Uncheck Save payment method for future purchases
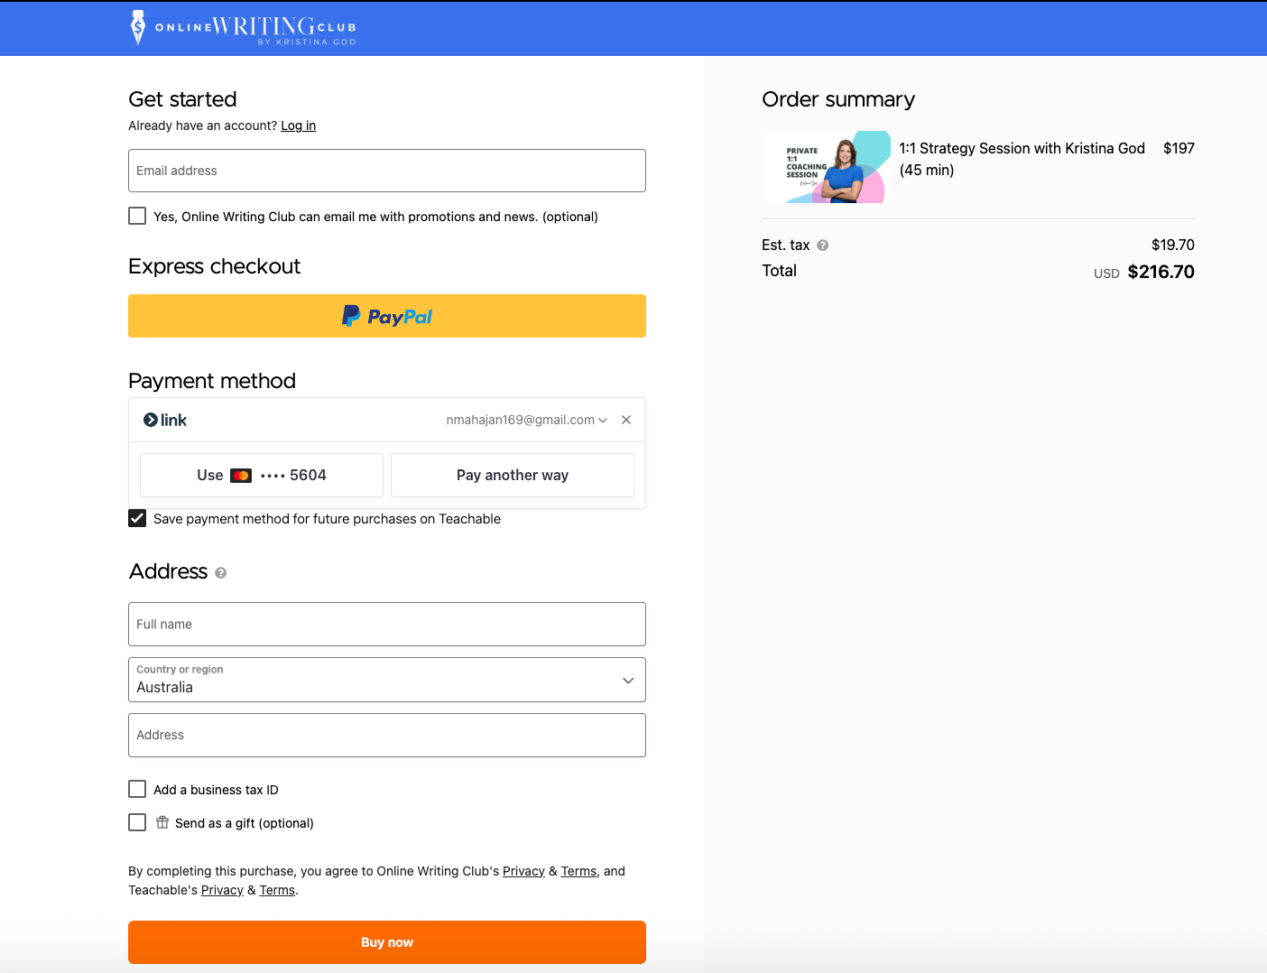Viewport: 1267px width, 973px height. tap(136, 518)
